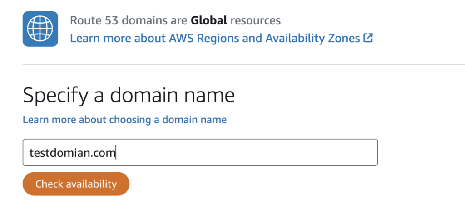Click the testdomian.com text in the field
The height and width of the screenshot is (213, 465).
point(72,153)
